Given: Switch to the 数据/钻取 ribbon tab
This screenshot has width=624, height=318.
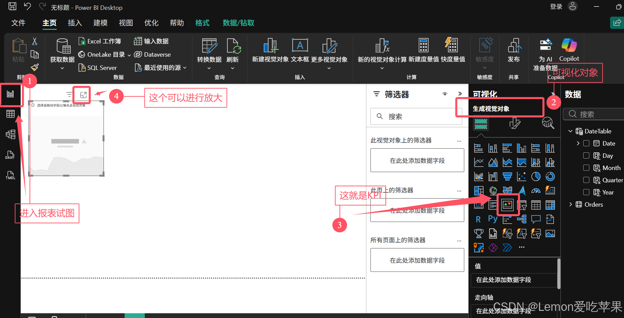Looking at the screenshot, I should (238, 23).
